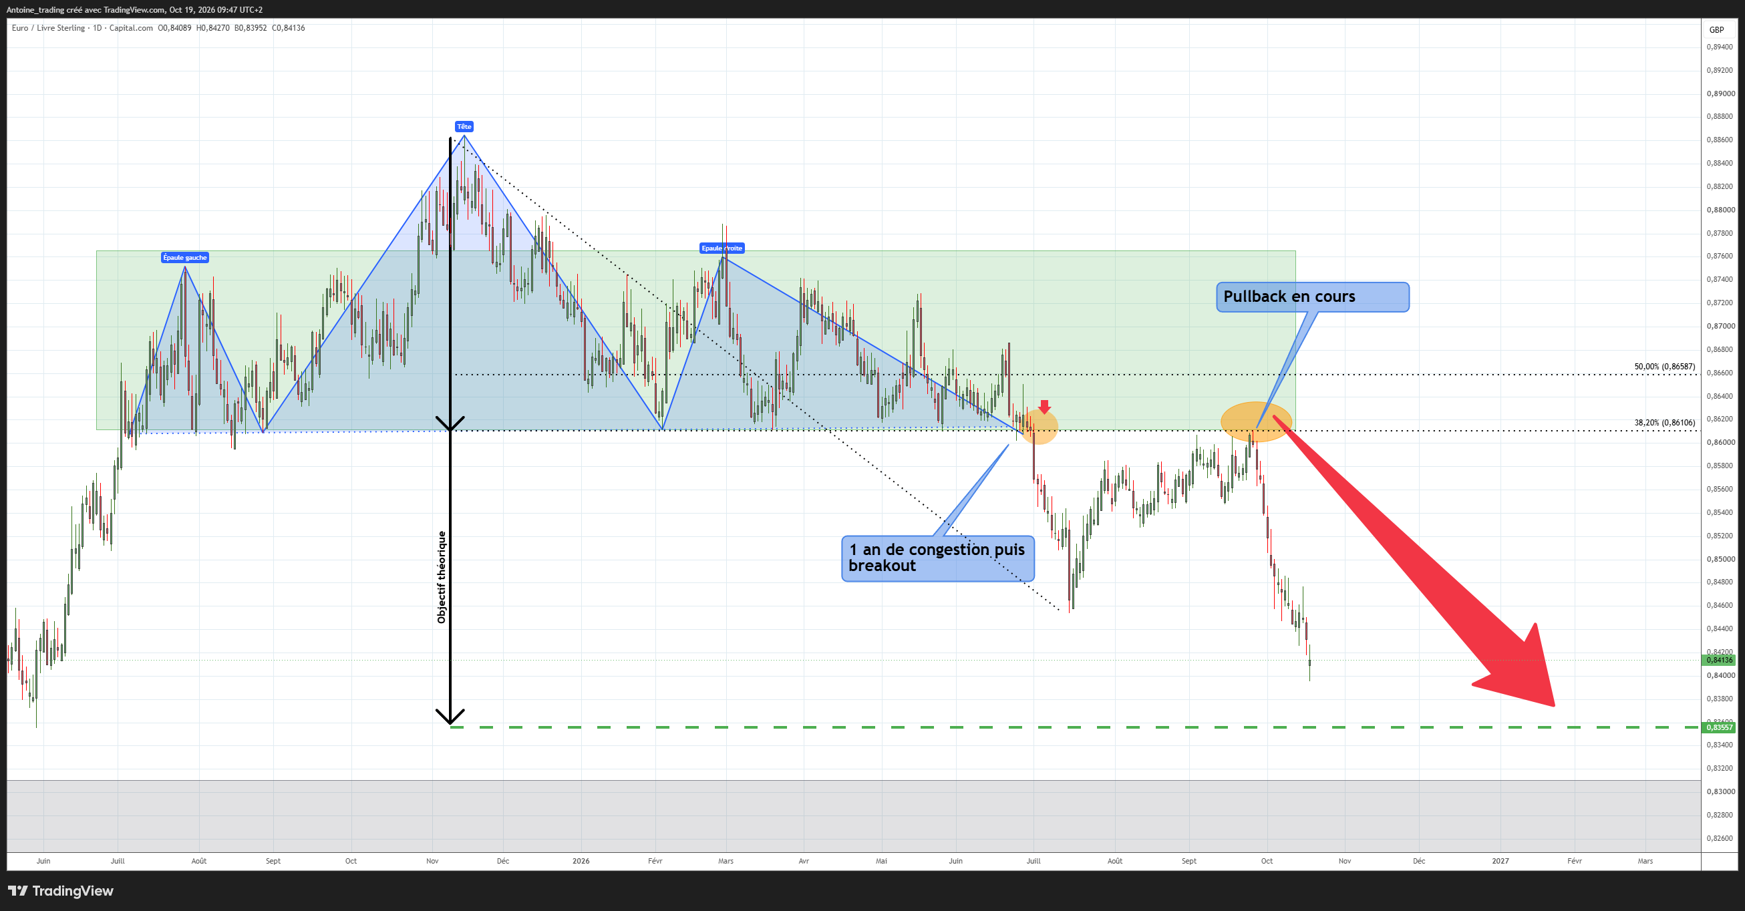1745x911 pixels.
Task: Click the opening value O0,84089
Action: click(175, 28)
